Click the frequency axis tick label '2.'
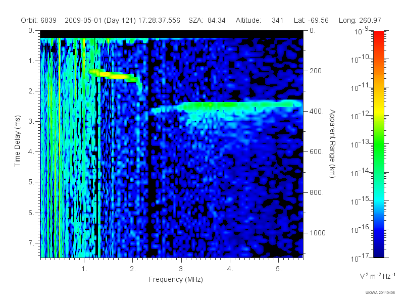Image resolution: width=404 pixels, height=303 pixels. [x=133, y=269]
